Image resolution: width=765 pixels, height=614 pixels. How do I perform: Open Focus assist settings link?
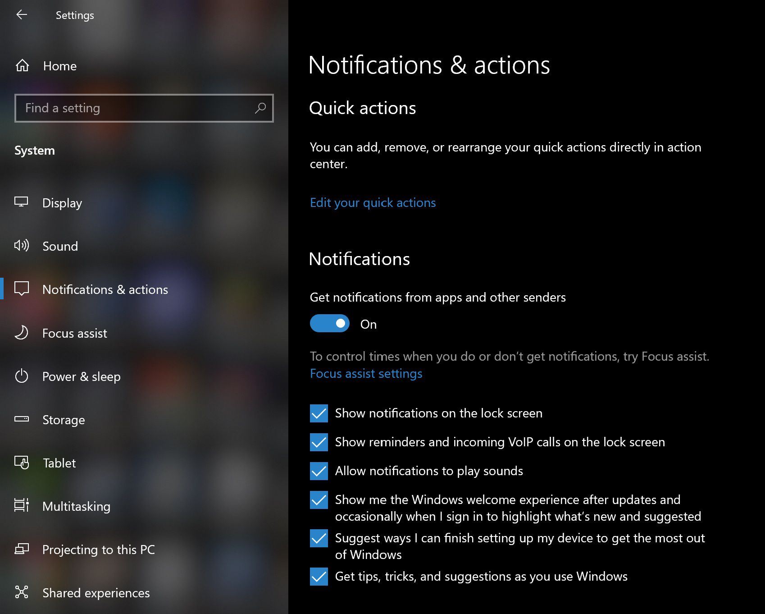tap(366, 374)
